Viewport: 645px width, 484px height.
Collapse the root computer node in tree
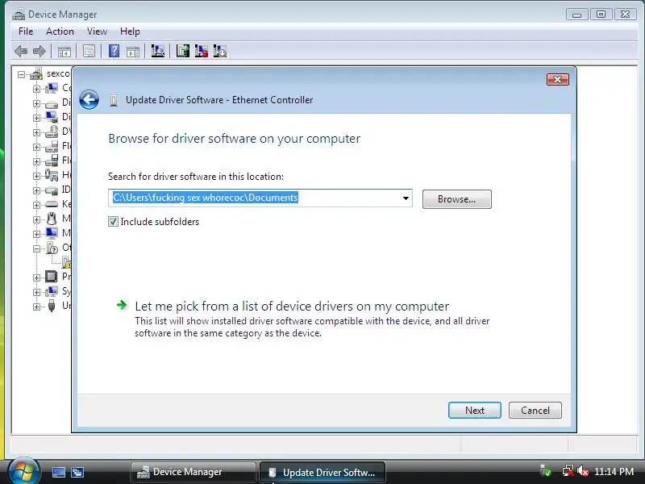(22, 74)
